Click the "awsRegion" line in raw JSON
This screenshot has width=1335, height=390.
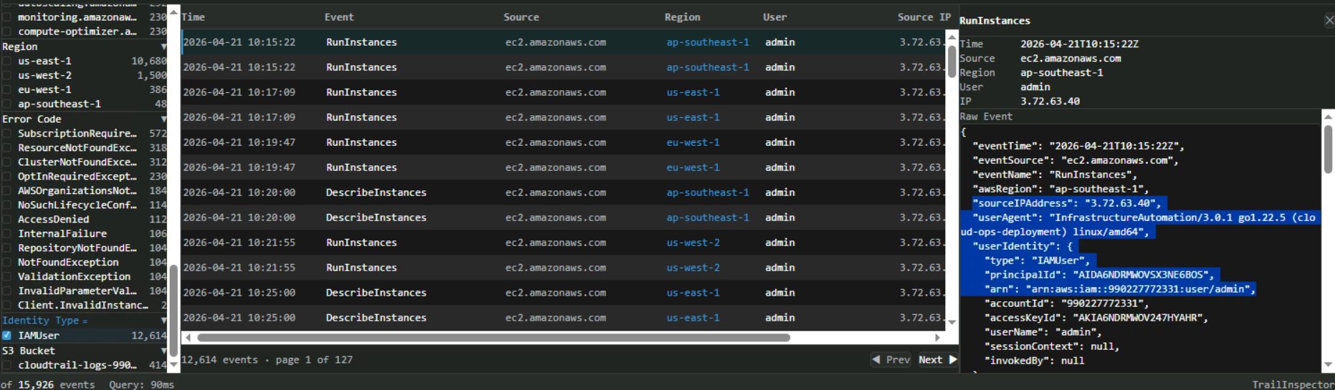[1061, 189]
